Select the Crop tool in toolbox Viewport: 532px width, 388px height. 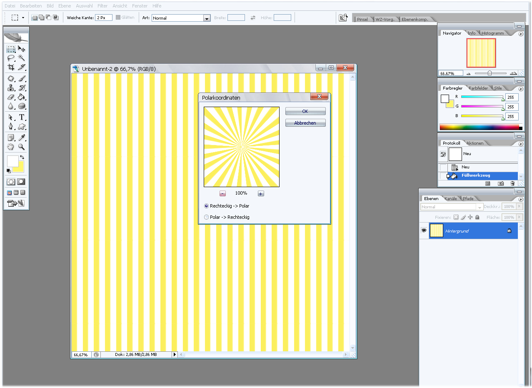tap(11, 67)
